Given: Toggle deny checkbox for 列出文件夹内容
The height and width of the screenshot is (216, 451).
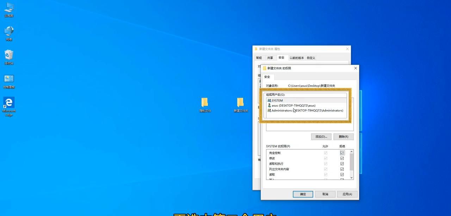Looking at the screenshot, I should coord(342,169).
